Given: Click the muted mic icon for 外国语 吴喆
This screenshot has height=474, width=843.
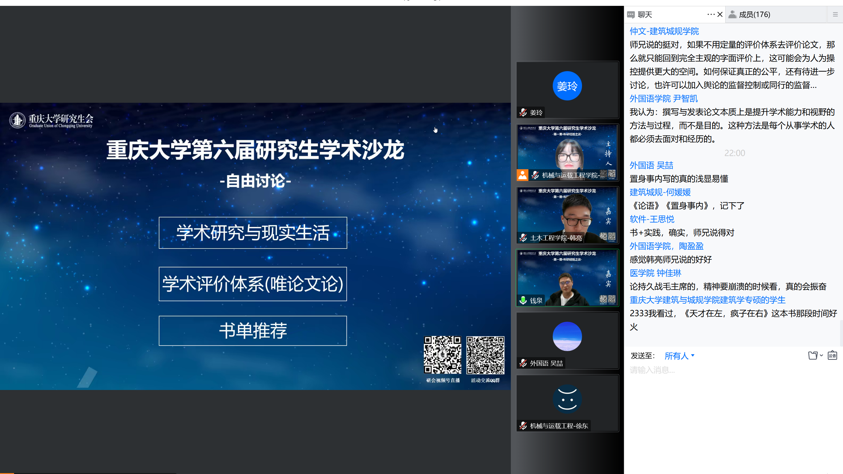Looking at the screenshot, I should pos(523,363).
